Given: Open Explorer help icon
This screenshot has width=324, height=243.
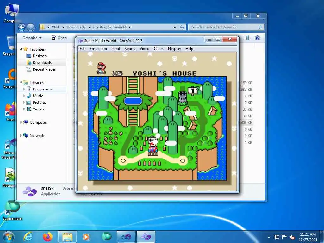Looking at the screenshot, I should [258, 38].
